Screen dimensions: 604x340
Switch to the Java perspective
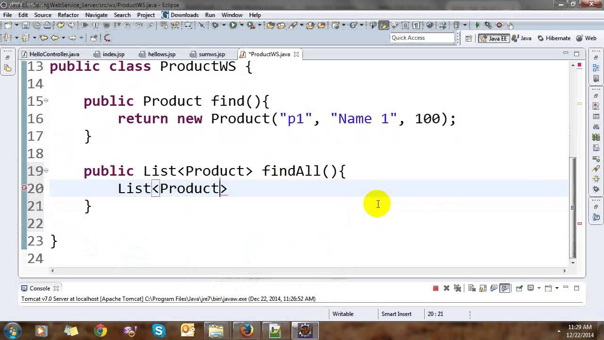(521, 38)
